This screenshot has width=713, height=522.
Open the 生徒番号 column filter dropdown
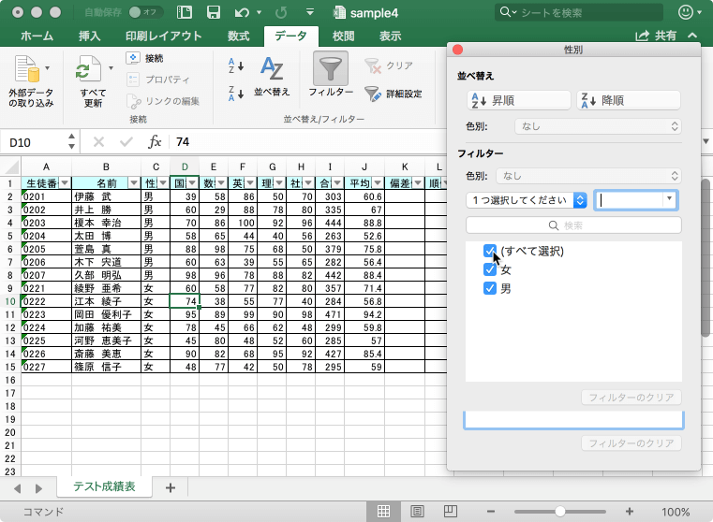[65, 183]
